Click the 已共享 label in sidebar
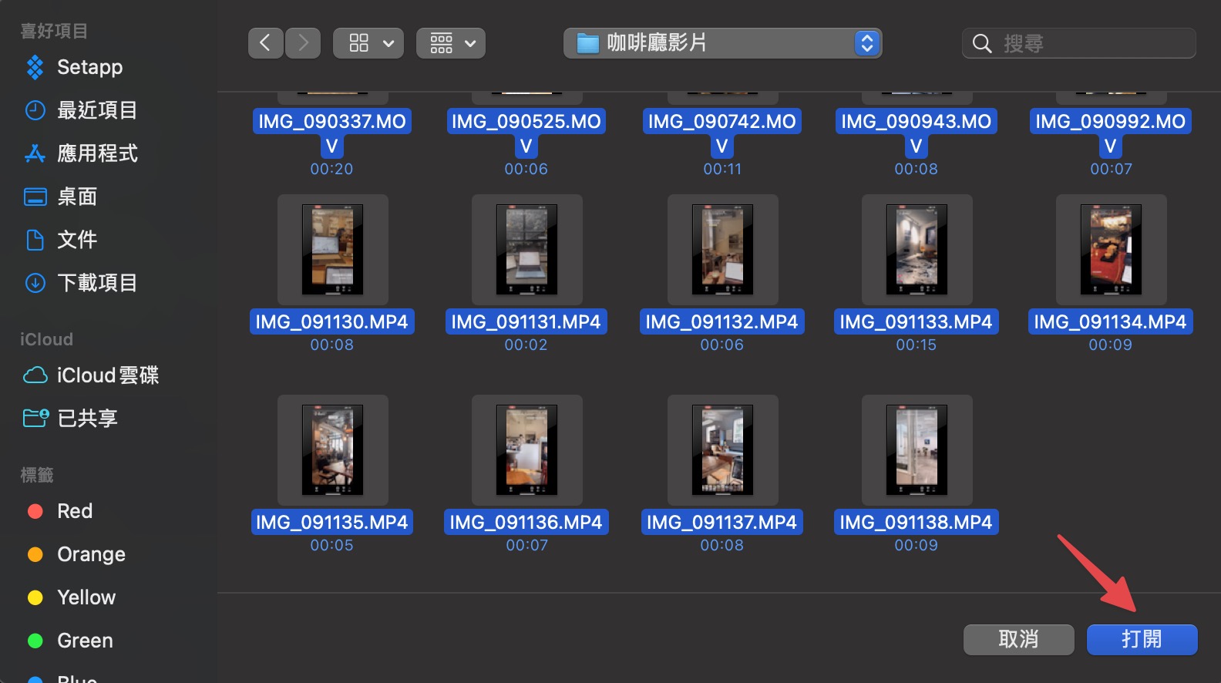 (88, 419)
